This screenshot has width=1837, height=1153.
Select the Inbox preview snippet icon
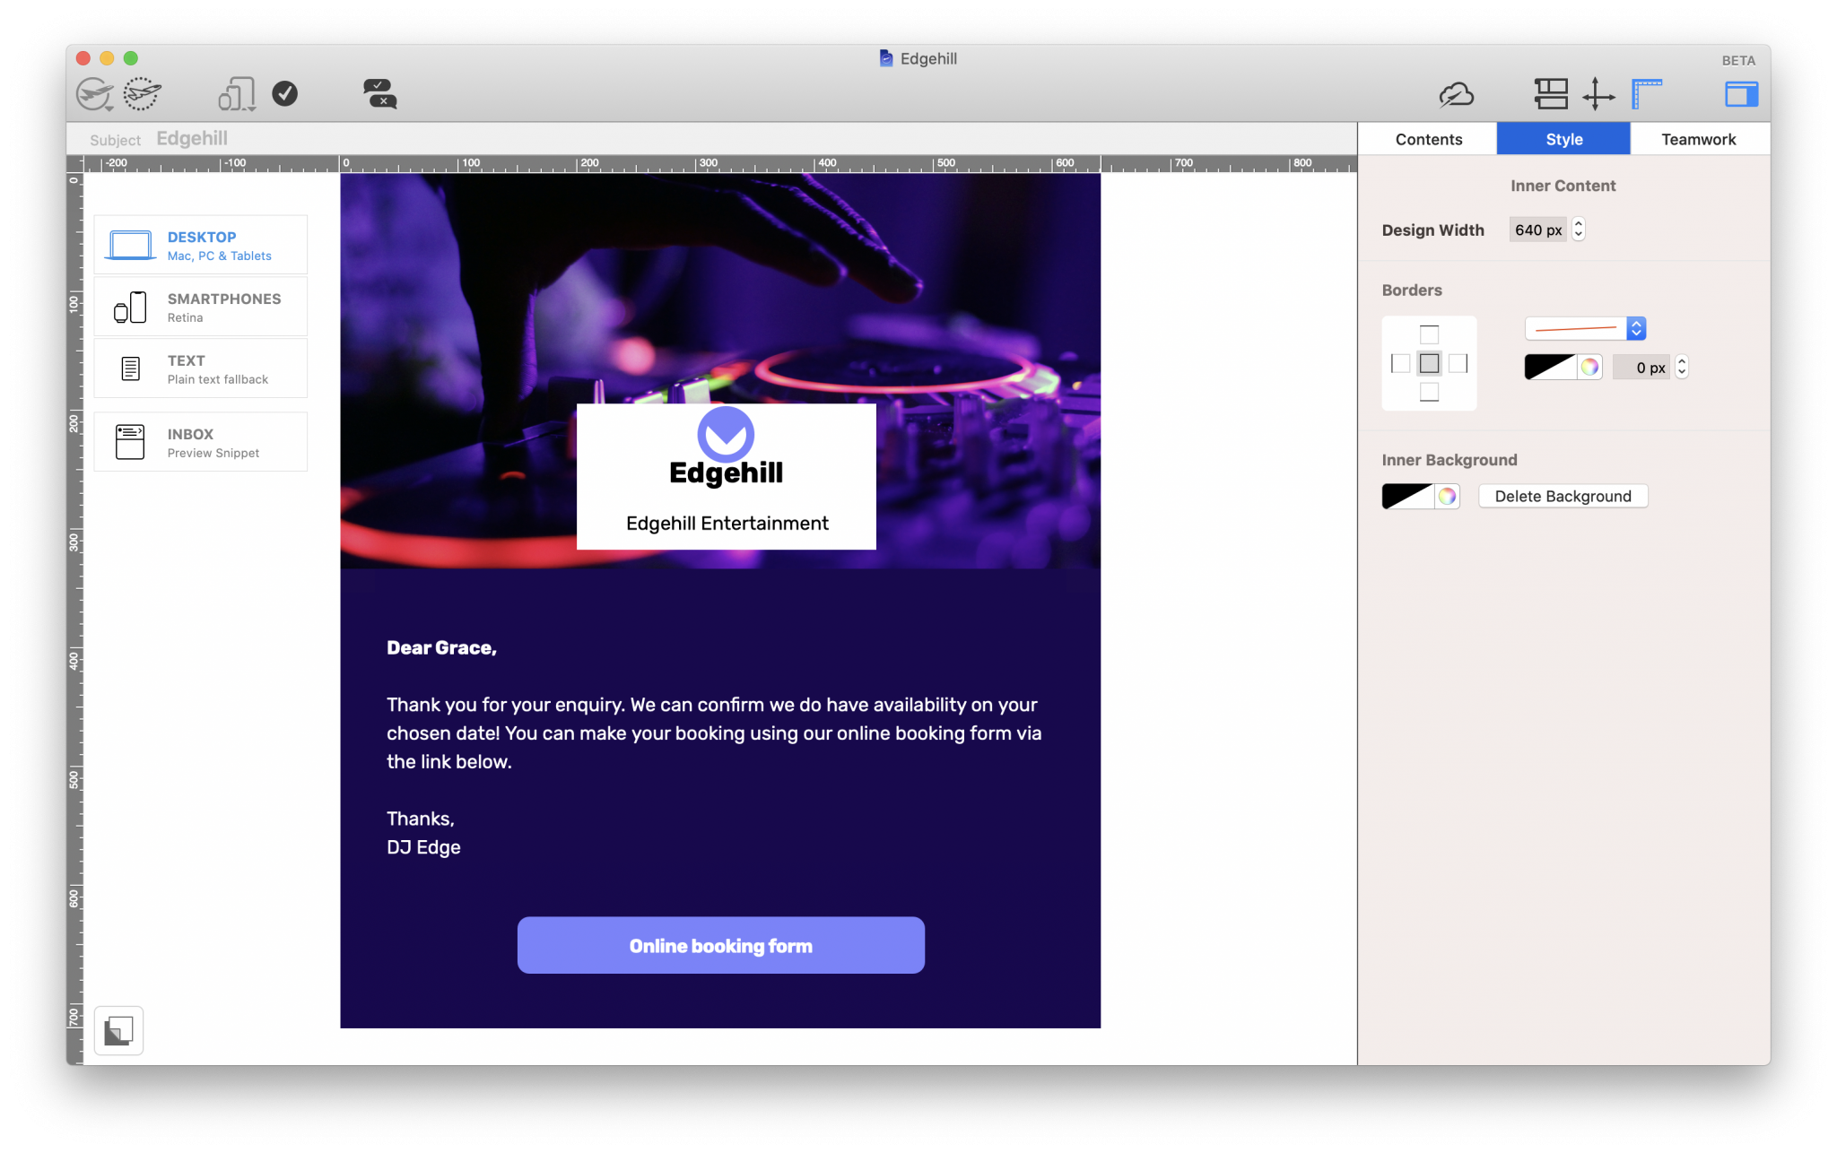130,441
